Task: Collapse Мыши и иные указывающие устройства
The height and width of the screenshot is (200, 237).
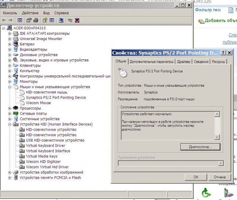Action: (10, 87)
